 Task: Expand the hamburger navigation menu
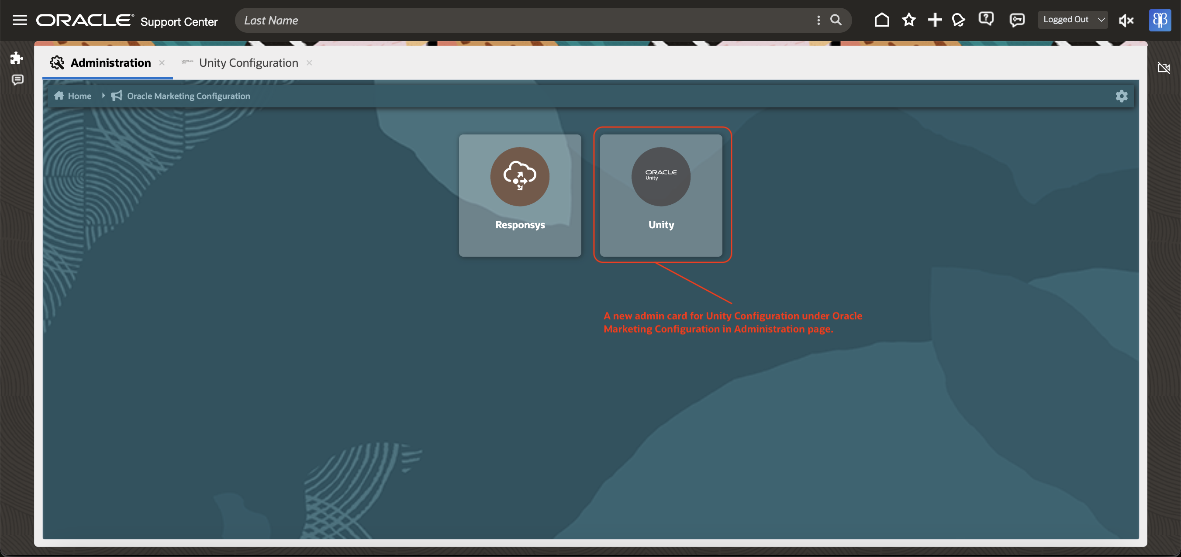tap(20, 20)
